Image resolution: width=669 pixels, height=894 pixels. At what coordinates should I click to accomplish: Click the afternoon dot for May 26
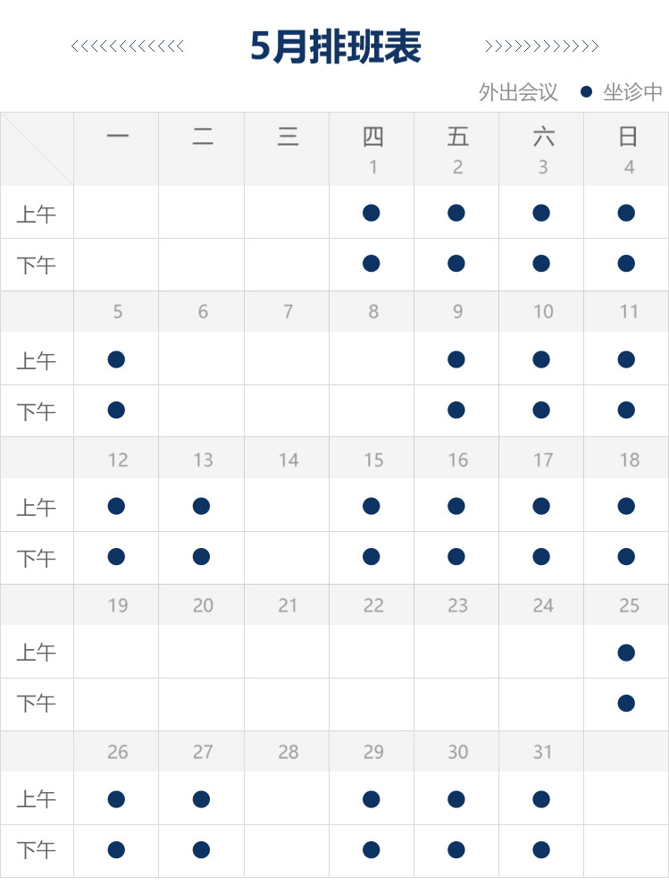click(x=116, y=849)
